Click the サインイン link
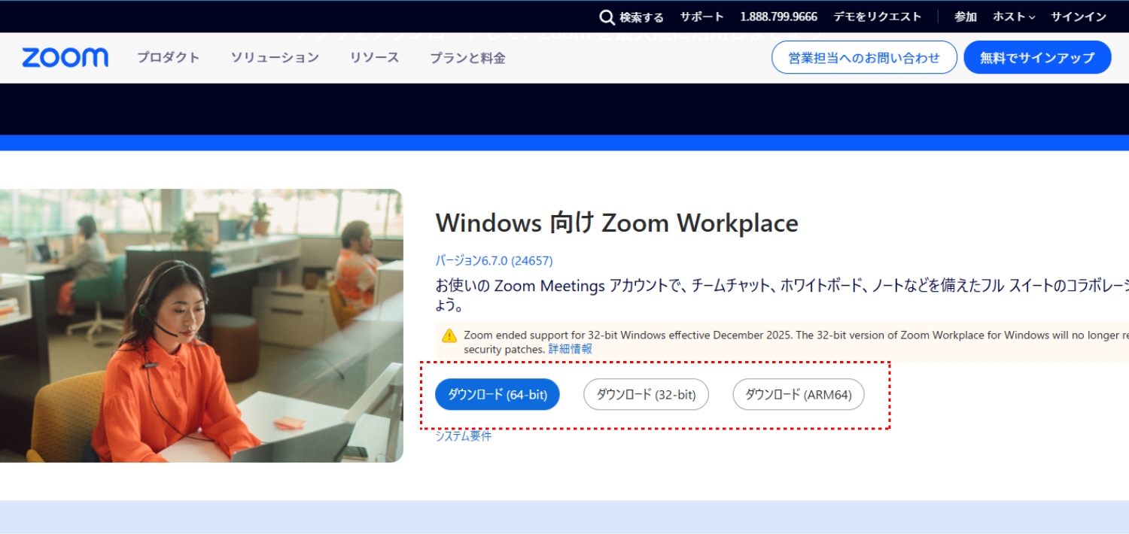Screen dimensions: 1129x534 [1077, 16]
